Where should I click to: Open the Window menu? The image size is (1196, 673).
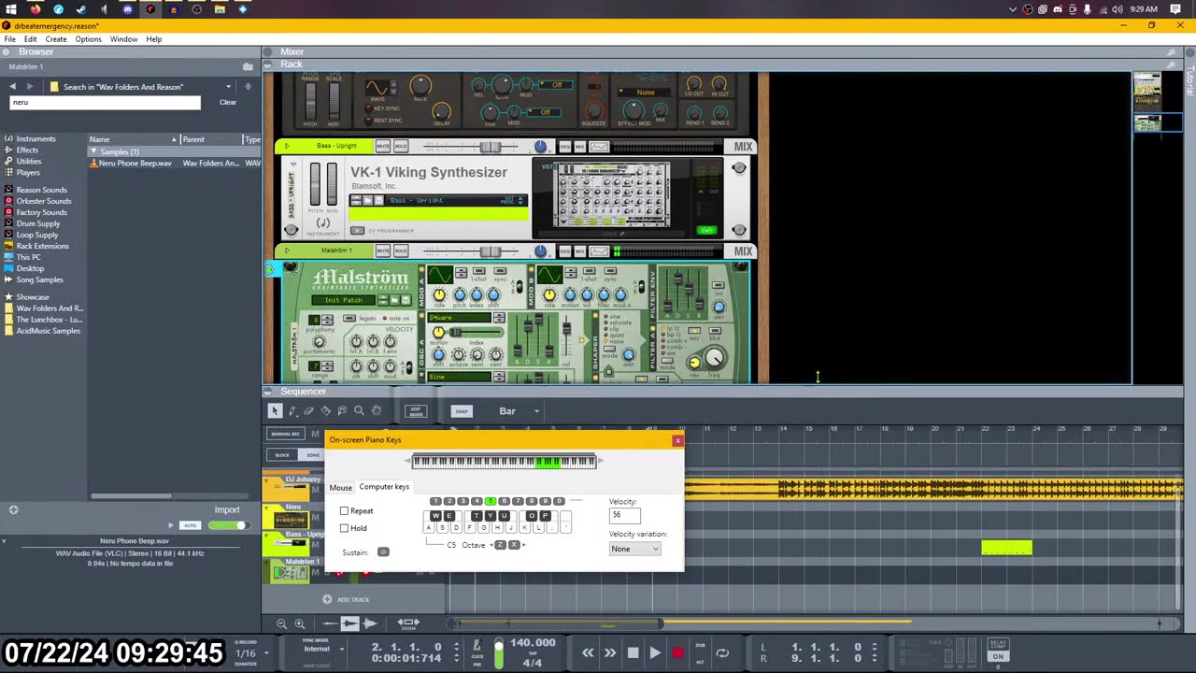point(123,39)
